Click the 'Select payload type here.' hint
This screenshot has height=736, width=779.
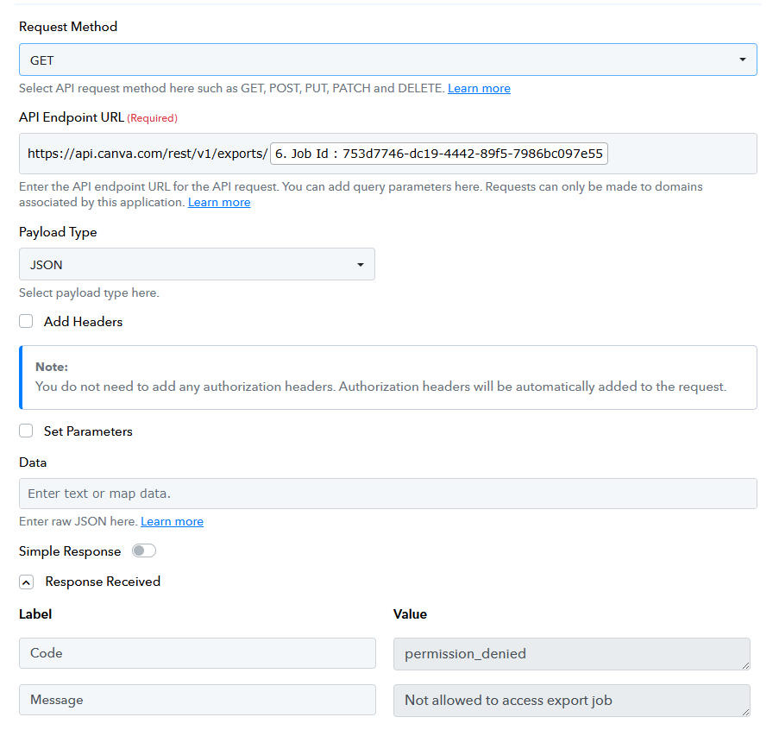[x=89, y=293]
